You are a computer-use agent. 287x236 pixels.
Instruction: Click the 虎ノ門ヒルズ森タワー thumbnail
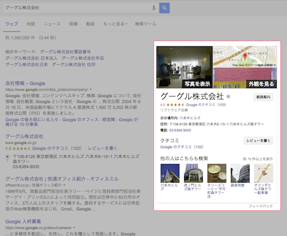coord(193,173)
